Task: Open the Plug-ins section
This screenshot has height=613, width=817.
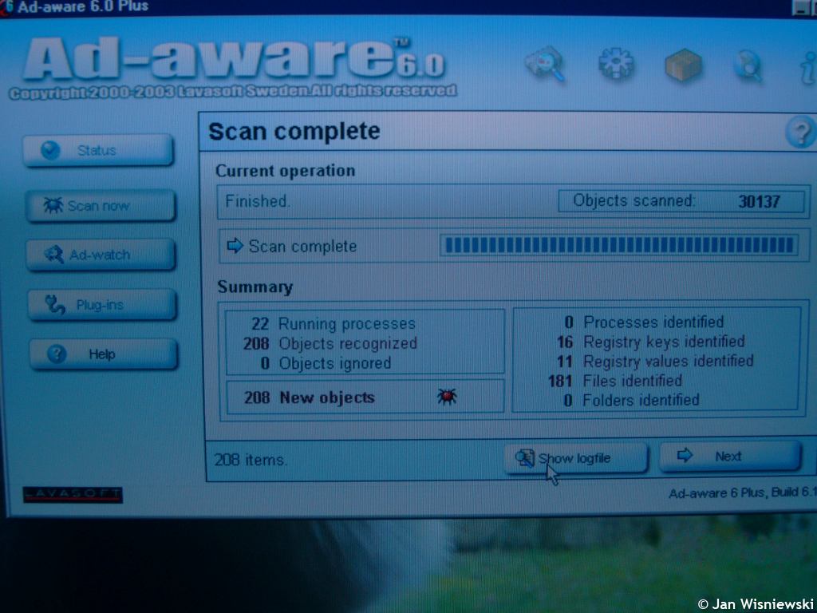Action: click(101, 305)
